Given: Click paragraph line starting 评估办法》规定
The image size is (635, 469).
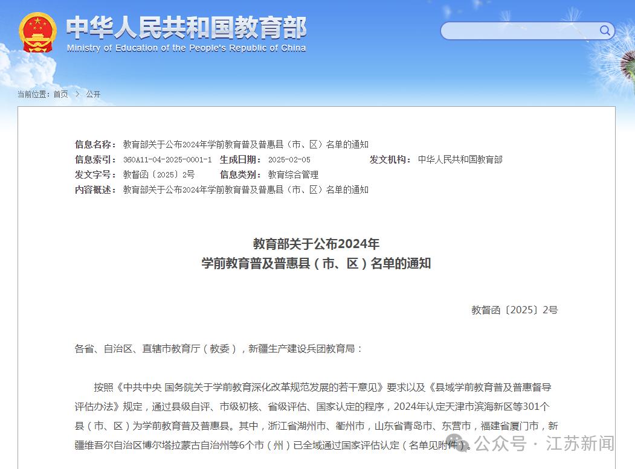Looking at the screenshot, I should [312, 407].
